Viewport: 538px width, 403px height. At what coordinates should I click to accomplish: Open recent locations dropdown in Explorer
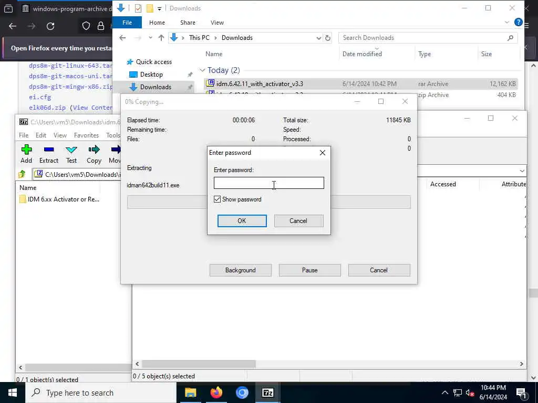click(150, 38)
